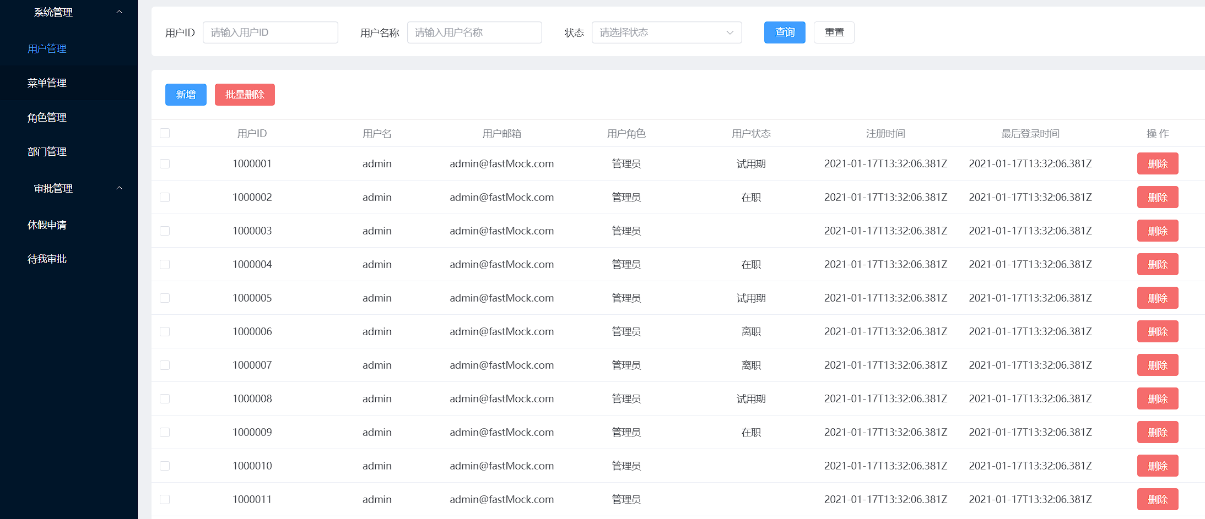This screenshot has width=1205, height=519.
Task: Check the row checkbox for user 1000007
Action: 165,365
